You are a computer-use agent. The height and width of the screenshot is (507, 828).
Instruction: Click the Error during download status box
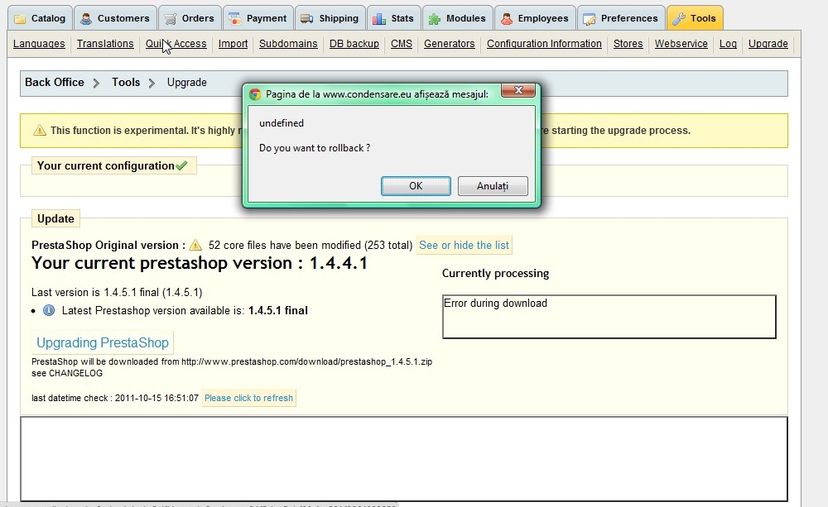tap(609, 317)
